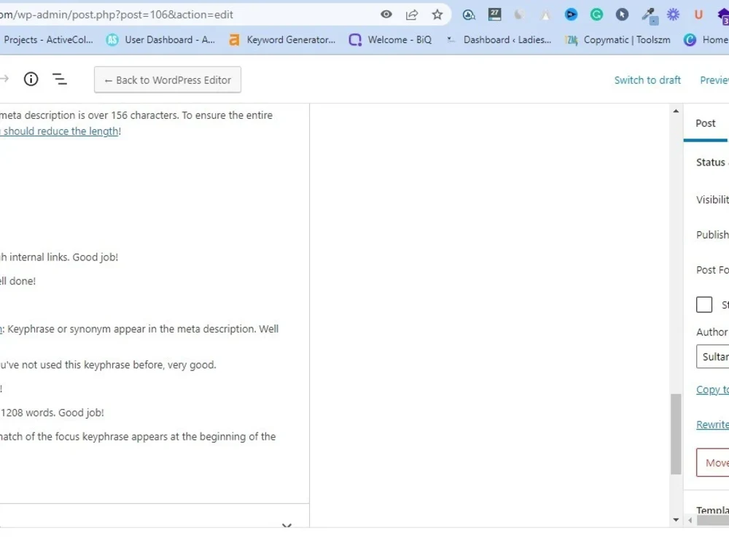Click the redo arrow in editor toolbar
Image resolution: width=729 pixels, height=547 pixels.
(x=4, y=79)
